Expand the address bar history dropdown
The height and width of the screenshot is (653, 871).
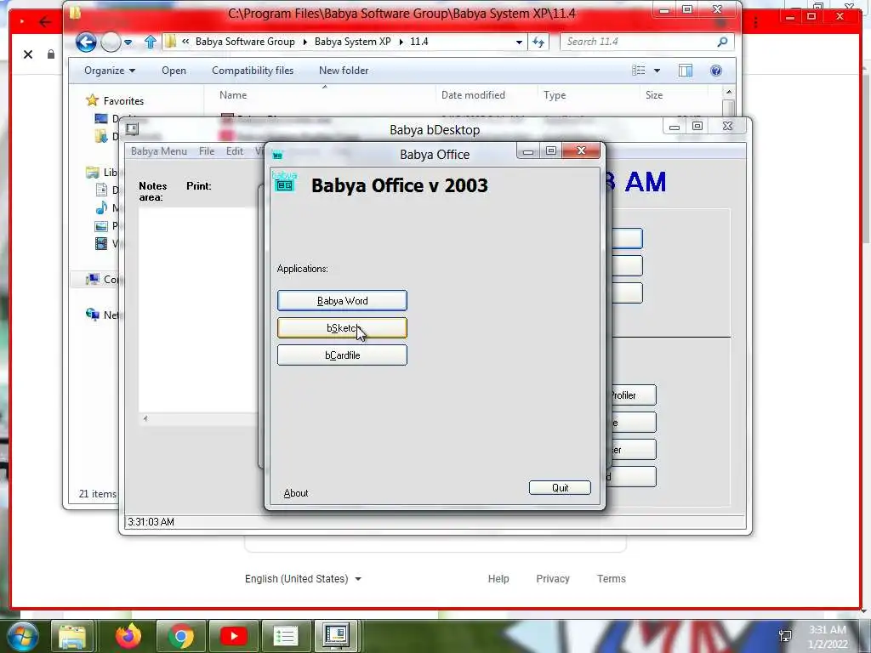519,43
